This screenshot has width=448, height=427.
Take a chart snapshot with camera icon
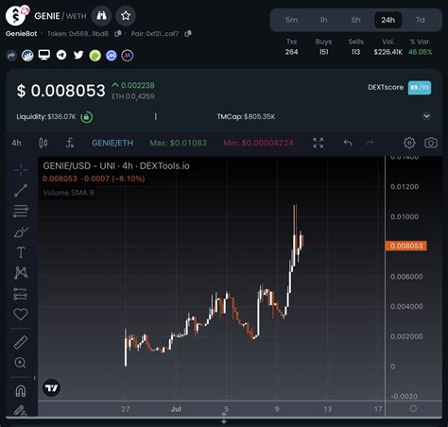click(x=431, y=143)
